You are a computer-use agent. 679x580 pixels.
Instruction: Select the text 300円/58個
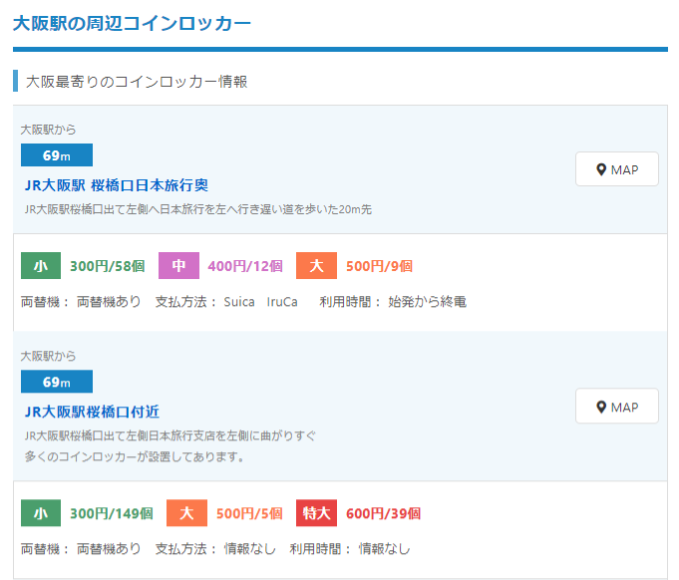point(108,266)
